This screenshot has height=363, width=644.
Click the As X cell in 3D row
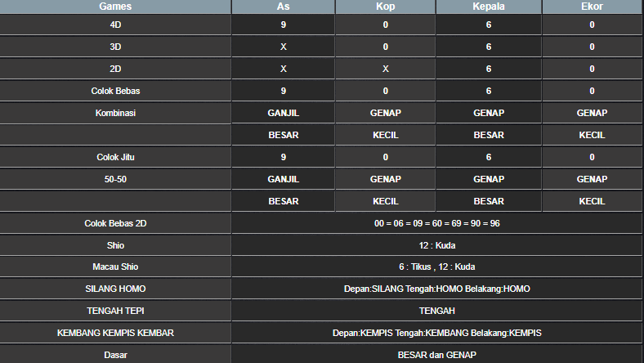tap(283, 47)
